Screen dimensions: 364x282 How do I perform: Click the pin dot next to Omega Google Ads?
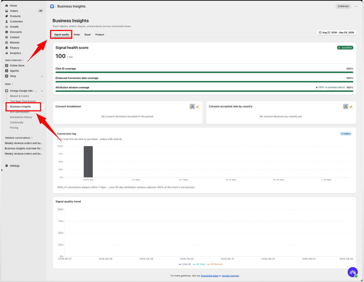pos(42,91)
